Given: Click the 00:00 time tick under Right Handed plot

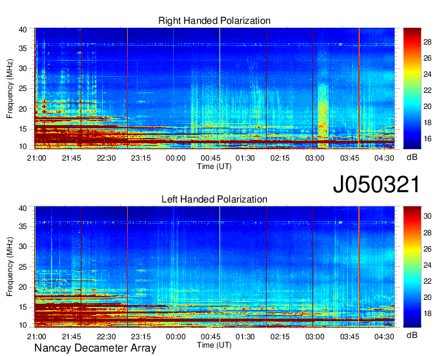Looking at the screenshot, I should tap(176, 158).
